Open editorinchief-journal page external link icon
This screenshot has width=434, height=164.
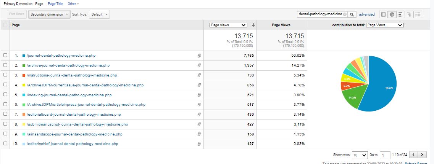(x=199, y=144)
